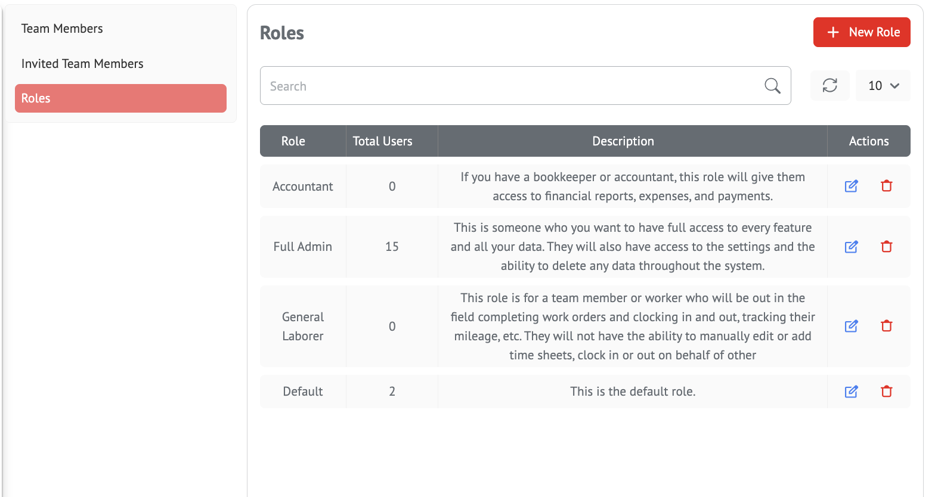Create a New Role
The height and width of the screenshot is (497, 941).
pyautogui.click(x=862, y=32)
